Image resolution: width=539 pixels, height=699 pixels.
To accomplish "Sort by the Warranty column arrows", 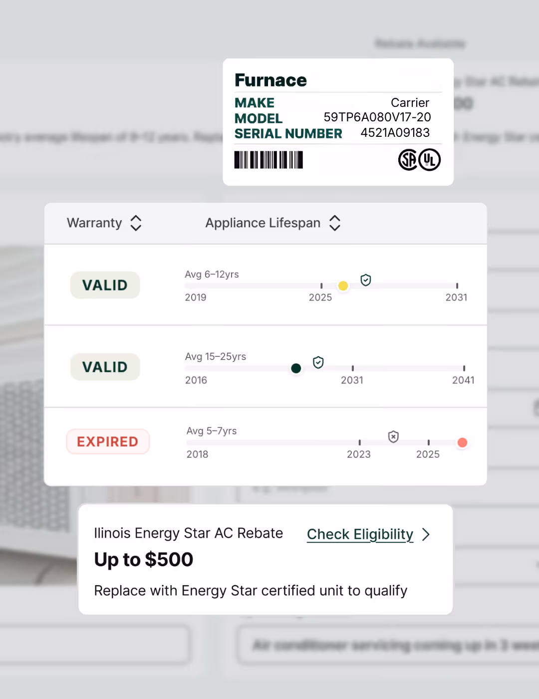I will [x=136, y=223].
